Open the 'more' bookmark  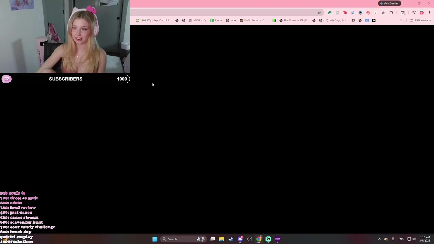[x=231, y=20]
